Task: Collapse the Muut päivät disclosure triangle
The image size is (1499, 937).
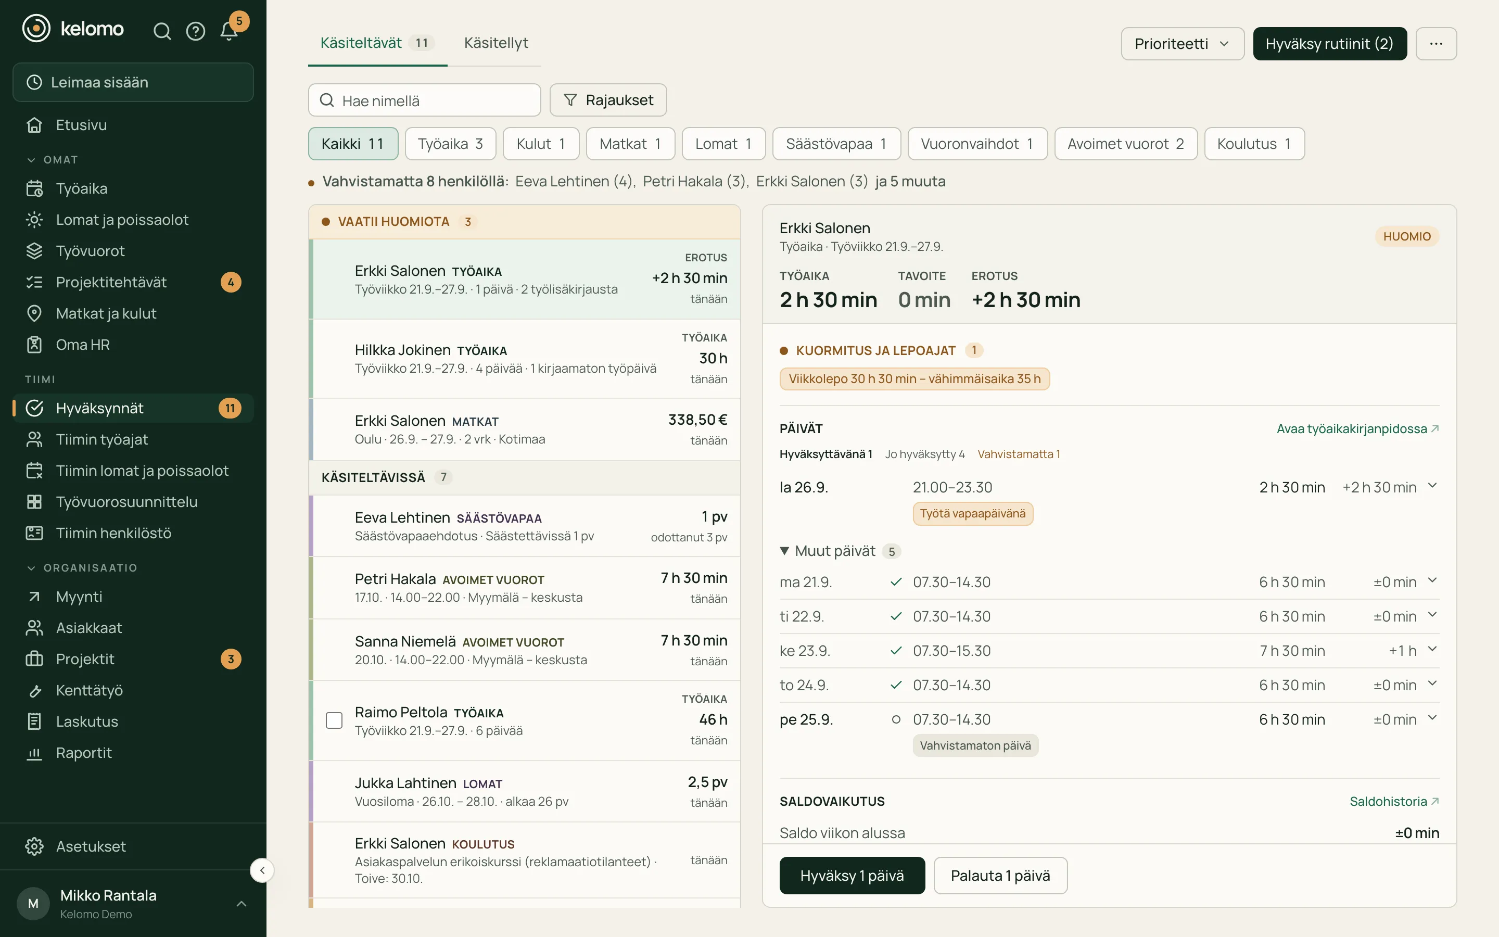Action: click(784, 551)
